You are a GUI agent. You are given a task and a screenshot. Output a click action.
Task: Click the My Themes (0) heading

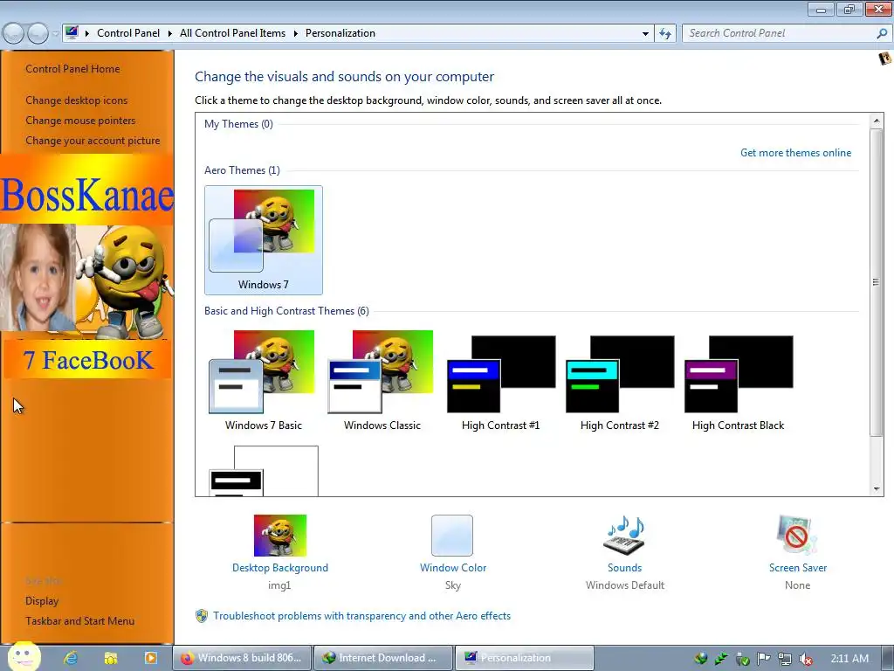pyautogui.click(x=238, y=124)
